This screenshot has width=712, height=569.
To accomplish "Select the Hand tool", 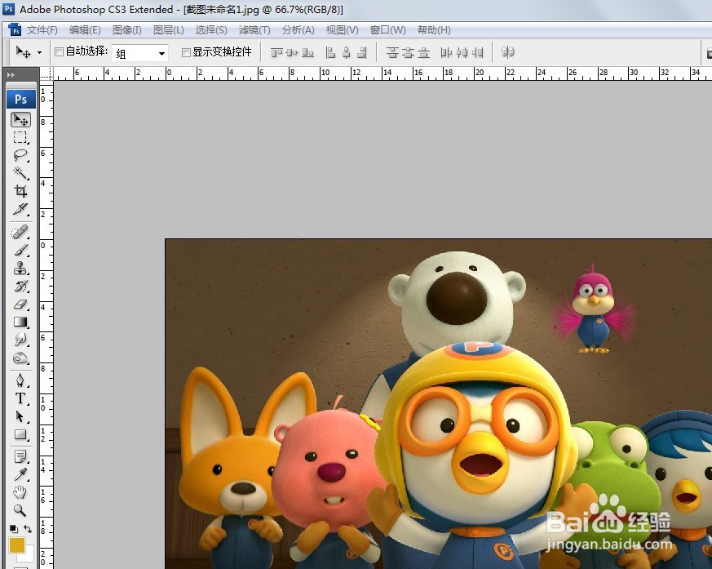I will (x=21, y=492).
